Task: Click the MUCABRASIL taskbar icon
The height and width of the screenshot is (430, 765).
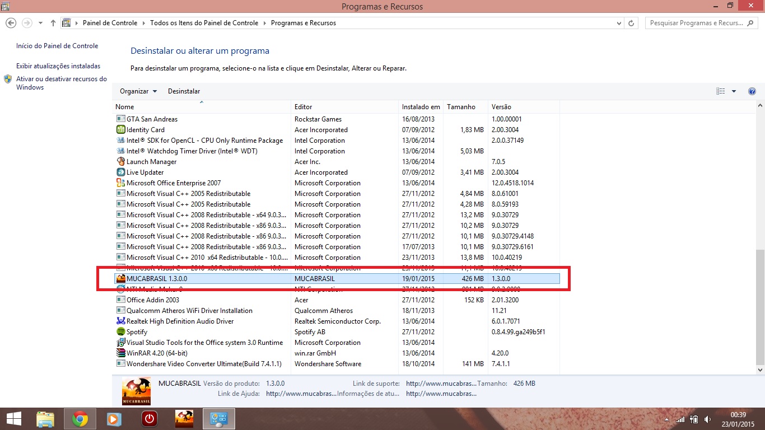Action: coord(184,419)
